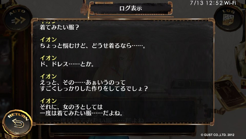Click the line それに、女の子としては
This screenshot has width=246, height=139.
coord(71,107)
